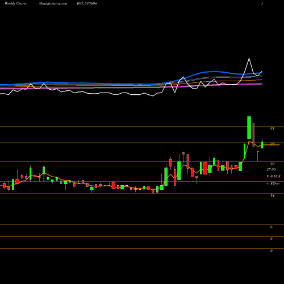The height and width of the screenshot is (284, 284).
Task: Click the '0' price axis label
Action: 272,250
